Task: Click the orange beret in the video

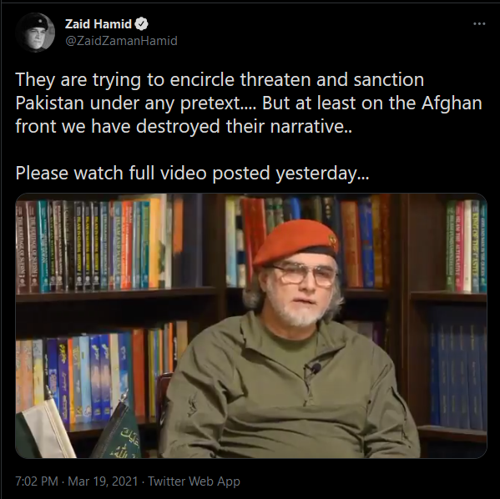Action: click(x=295, y=242)
